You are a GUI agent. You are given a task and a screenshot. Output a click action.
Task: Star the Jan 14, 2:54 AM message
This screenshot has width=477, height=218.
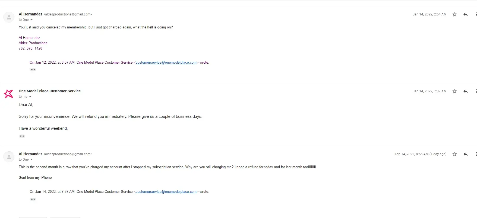tap(455, 14)
